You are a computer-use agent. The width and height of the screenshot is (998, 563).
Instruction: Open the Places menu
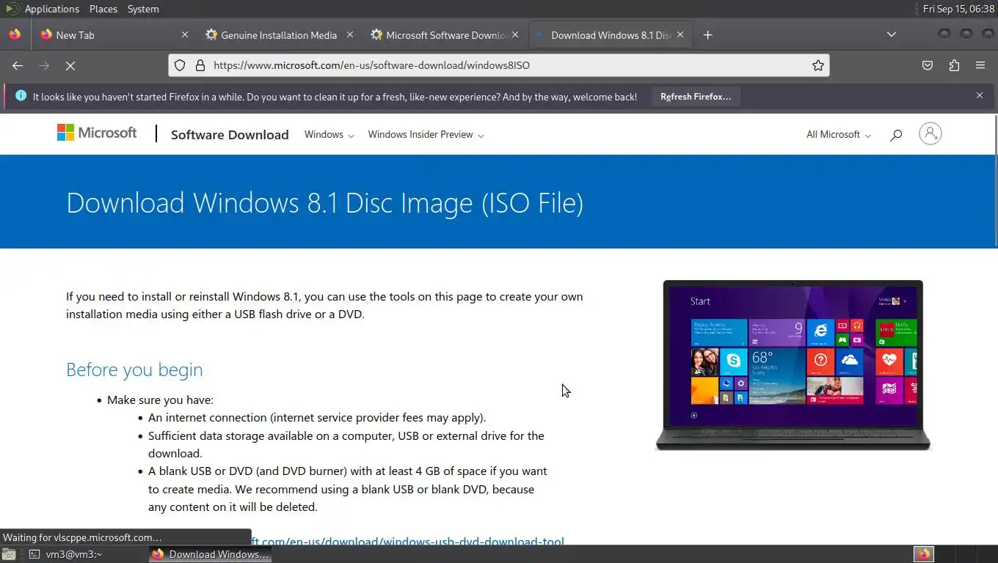coord(103,9)
